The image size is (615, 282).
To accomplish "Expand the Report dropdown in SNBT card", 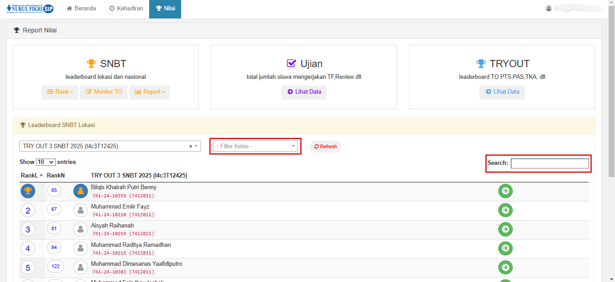I will [x=150, y=92].
